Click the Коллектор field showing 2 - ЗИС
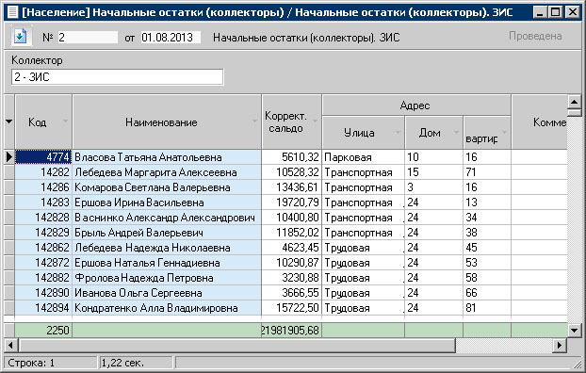The width and height of the screenshot is (586, 373). (118, 77)
